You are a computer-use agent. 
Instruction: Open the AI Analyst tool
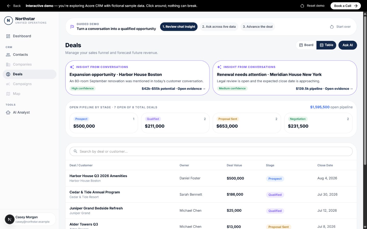coord(30,112)
